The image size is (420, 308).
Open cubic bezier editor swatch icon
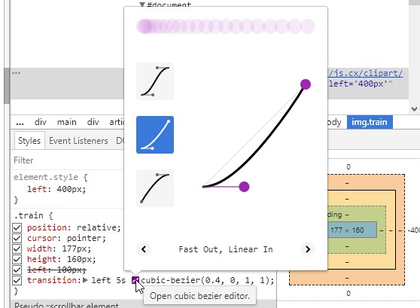pos(135,280)
